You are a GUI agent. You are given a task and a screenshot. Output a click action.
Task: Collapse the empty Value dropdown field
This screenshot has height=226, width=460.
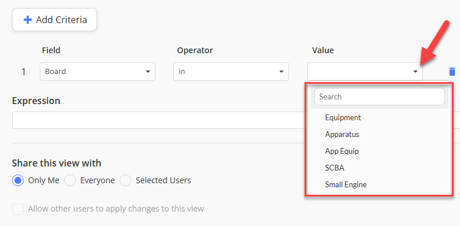click(365, 72)
